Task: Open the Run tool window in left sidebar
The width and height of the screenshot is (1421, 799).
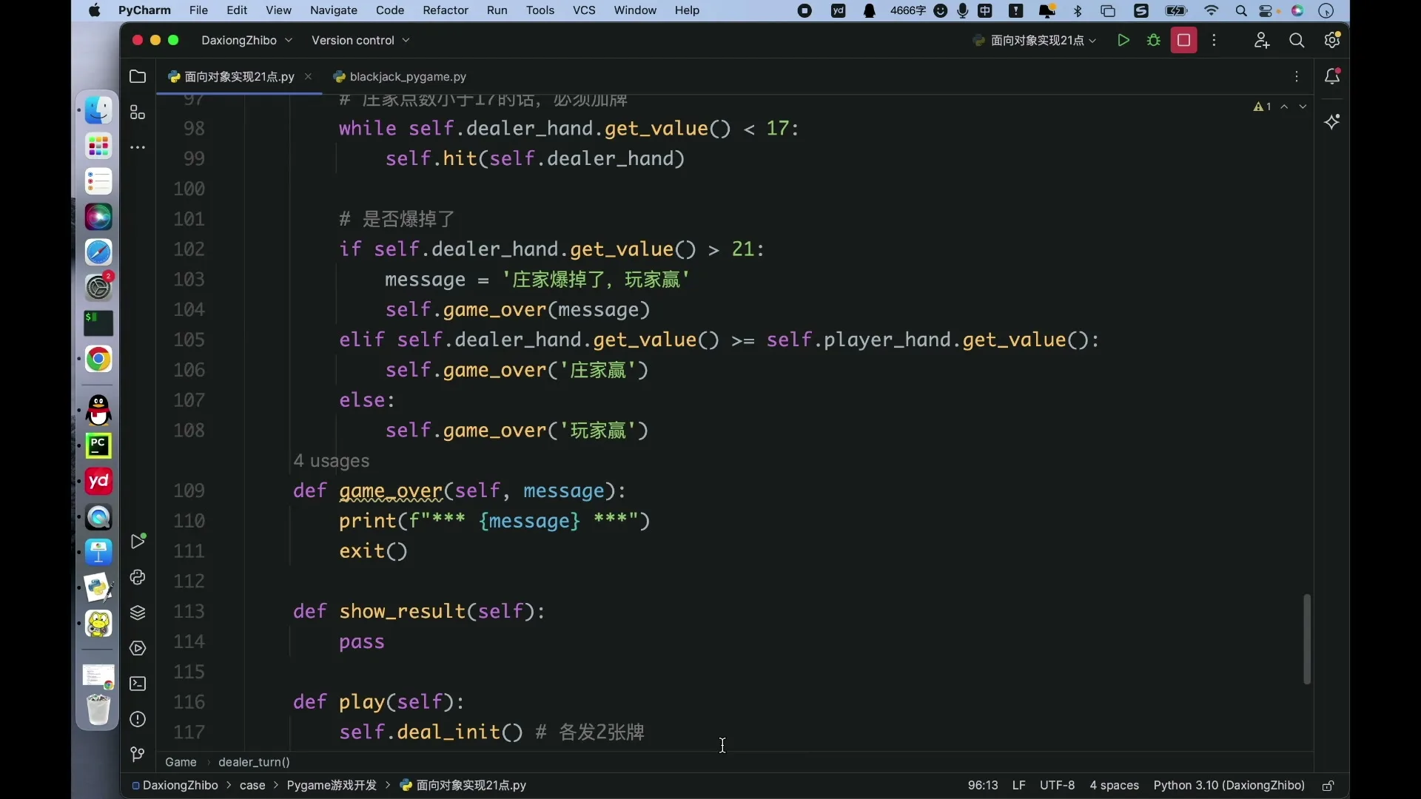Action: click(138, 542)
